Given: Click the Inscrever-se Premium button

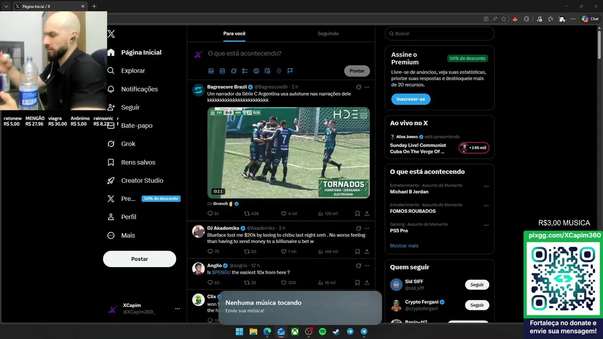Looking at the screenshot, I should [x=411, y=99].
